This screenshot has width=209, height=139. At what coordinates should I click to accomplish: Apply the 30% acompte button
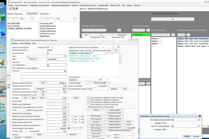pyautogui.click(x=76, y=98)
